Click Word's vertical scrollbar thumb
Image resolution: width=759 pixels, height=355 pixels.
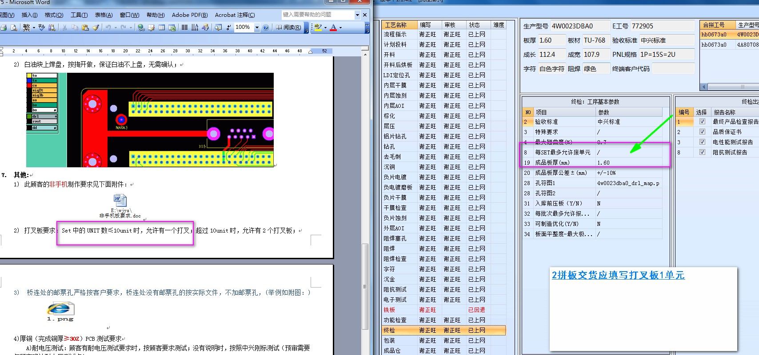click(365, 286)
